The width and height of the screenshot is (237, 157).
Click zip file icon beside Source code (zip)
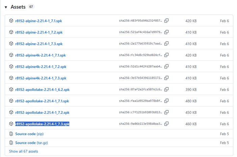click(x=11, y=134)
